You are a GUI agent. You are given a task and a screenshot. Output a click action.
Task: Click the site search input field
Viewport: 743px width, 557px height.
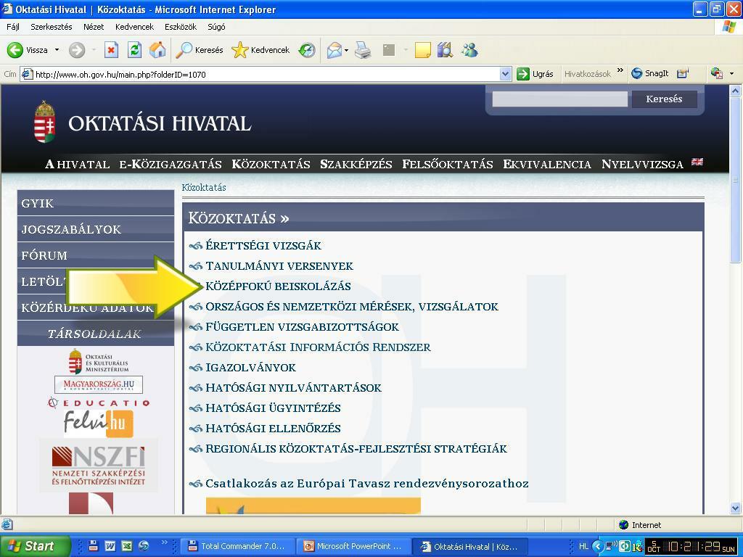click(559, 99)
